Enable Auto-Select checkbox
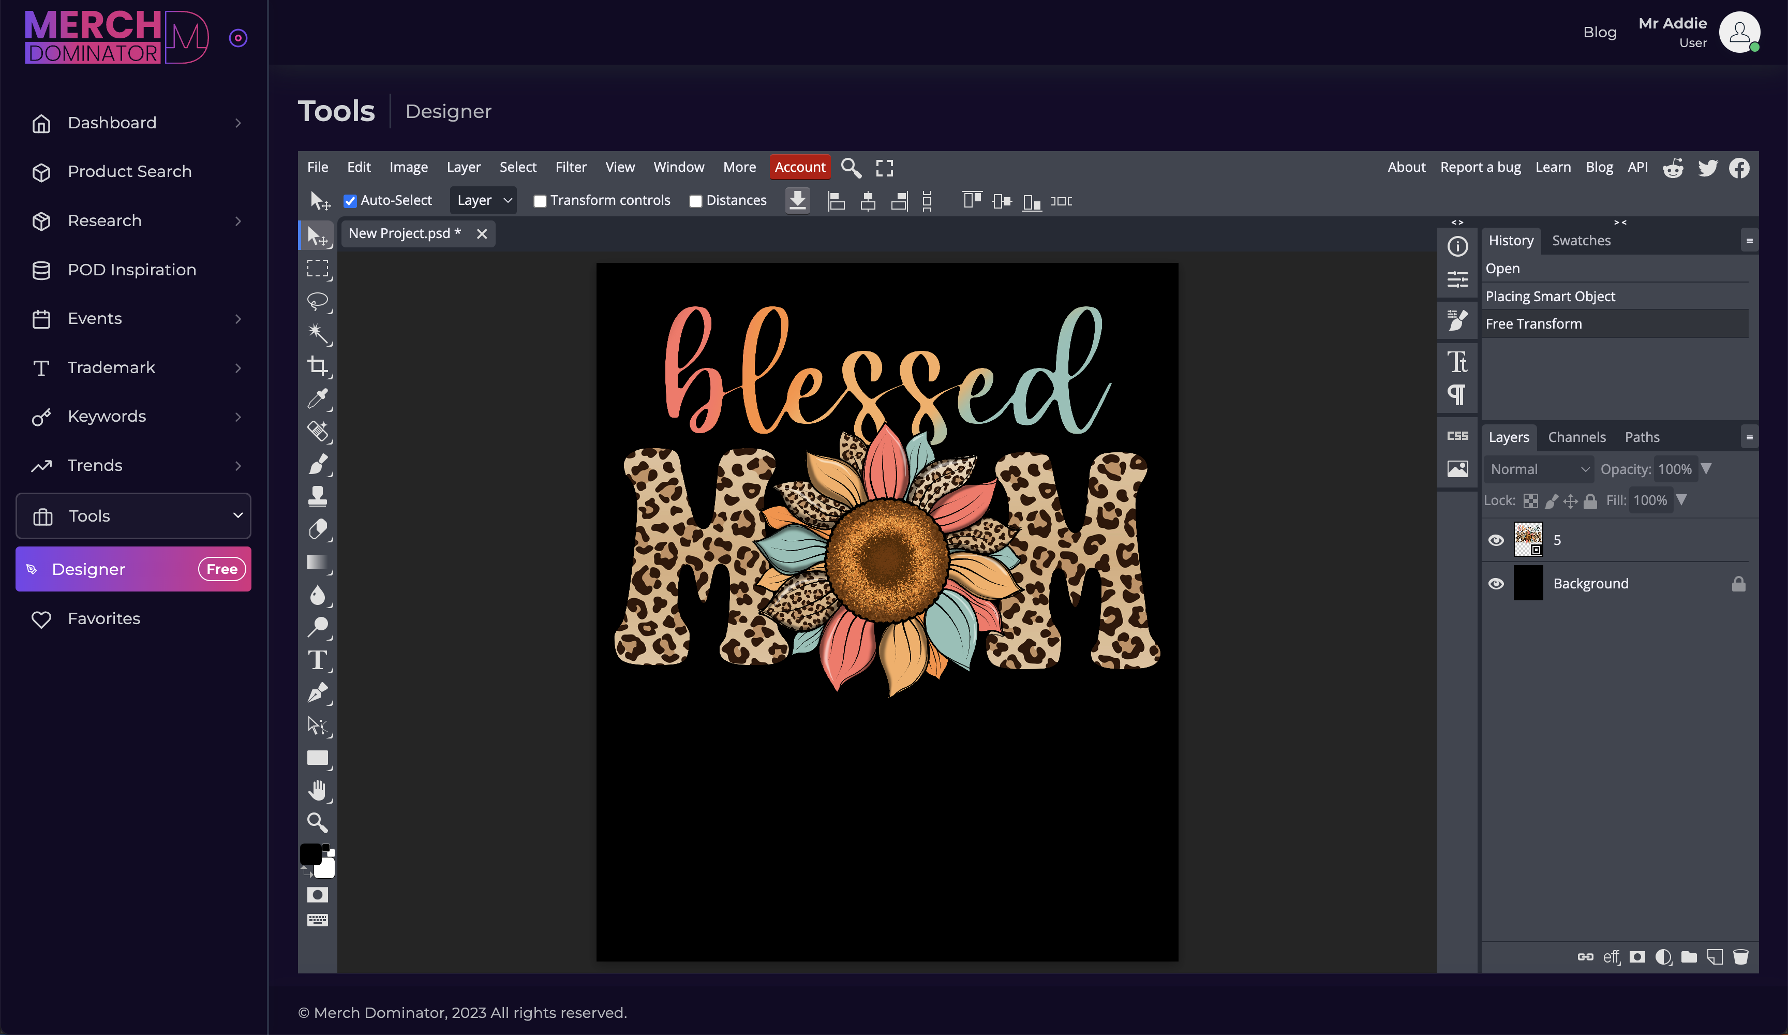This screenshot has width=1788, height=1035. point(350,201)
